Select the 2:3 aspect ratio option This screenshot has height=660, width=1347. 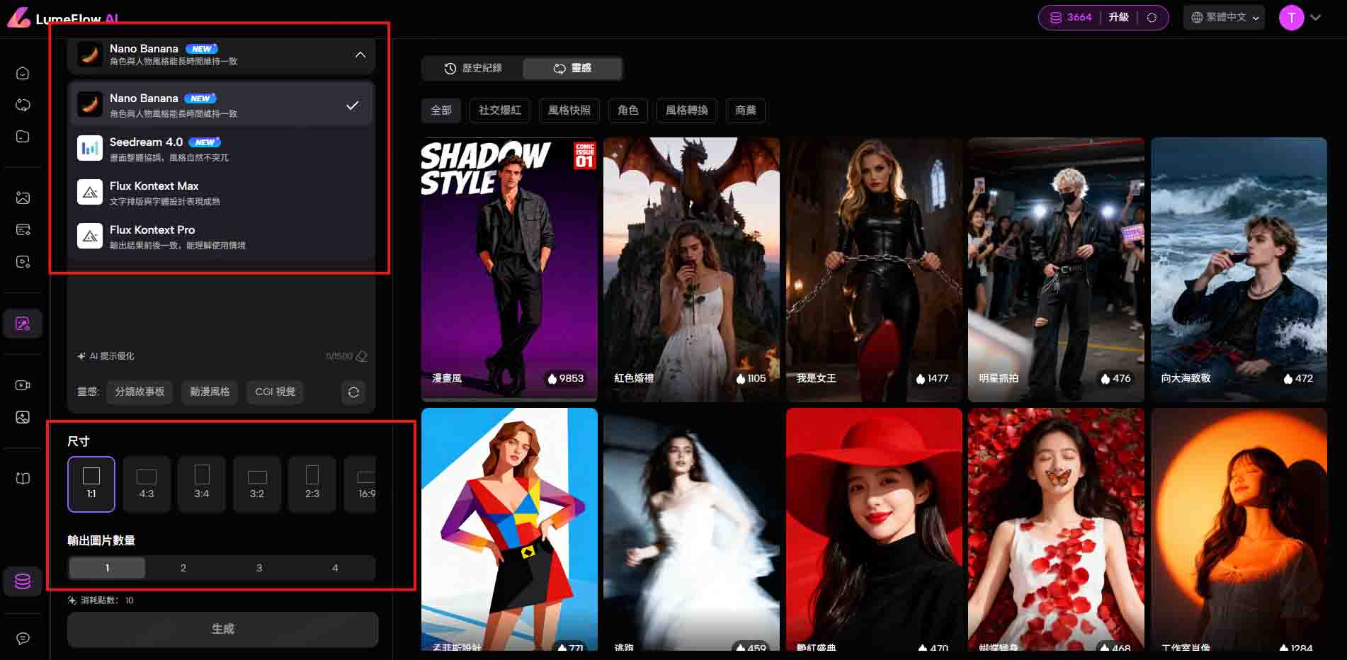(x=312, y=484)
